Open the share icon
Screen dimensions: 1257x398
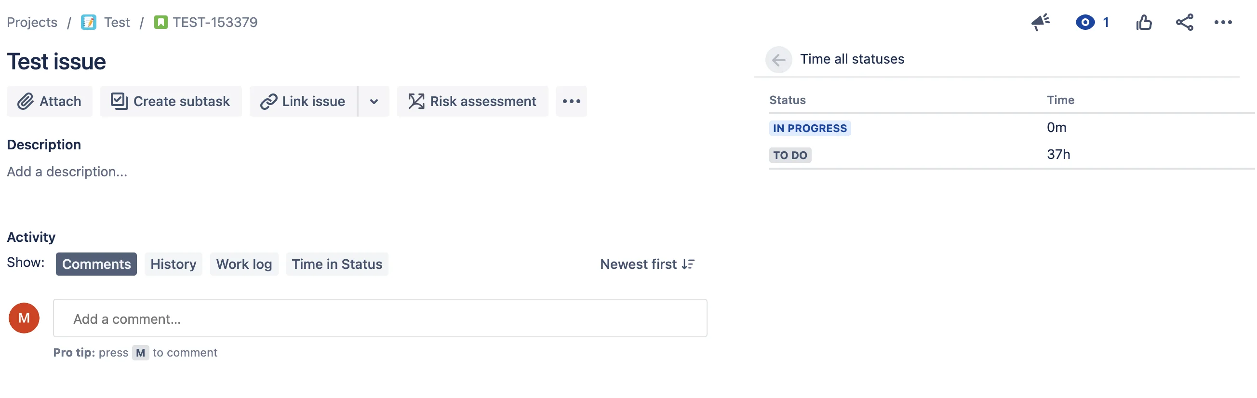tap(1184, 23)
